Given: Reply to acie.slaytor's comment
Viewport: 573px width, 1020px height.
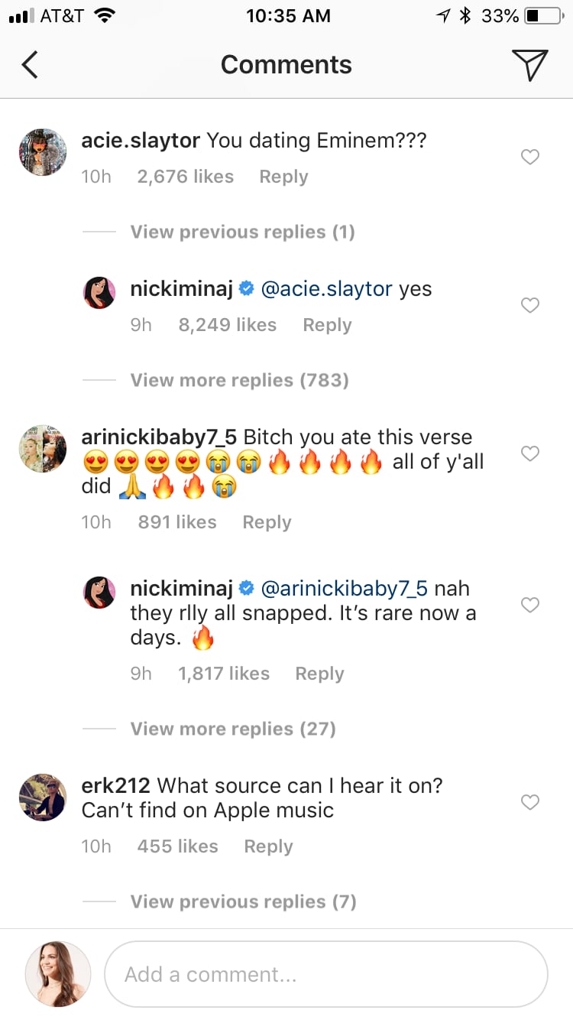Looking at the screenshot, I should [283, 177].
